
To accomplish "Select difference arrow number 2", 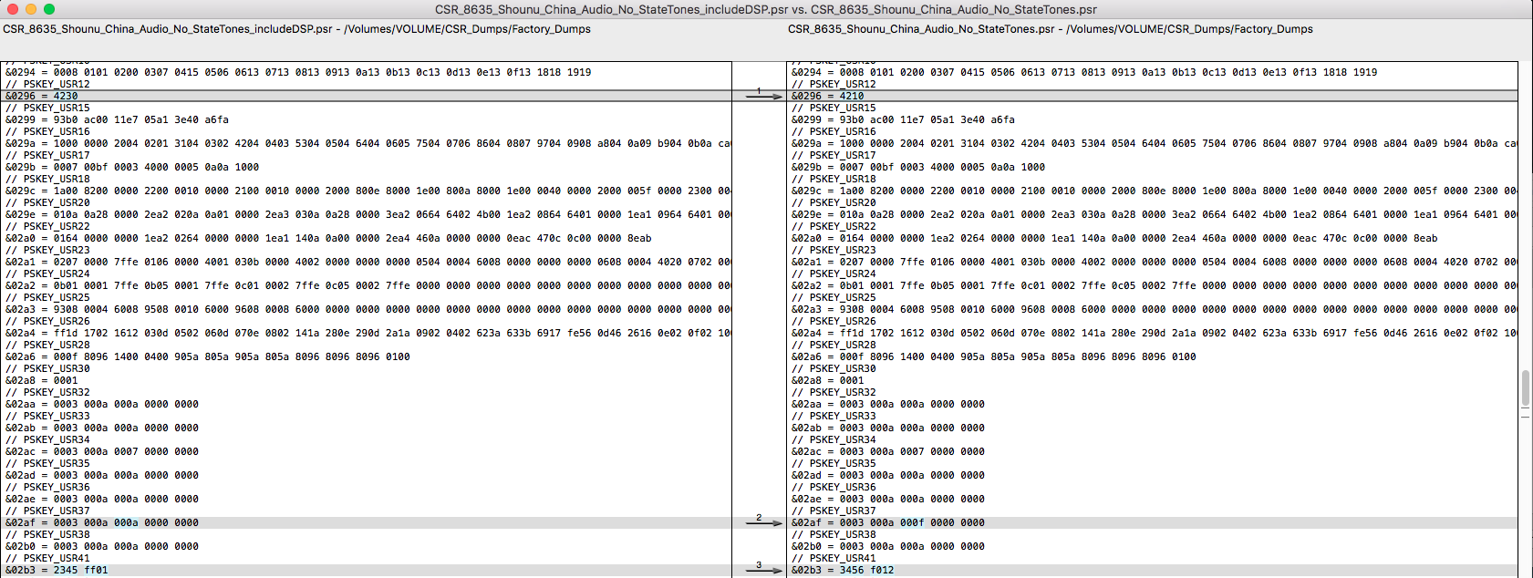I will [x=763, y=521].
